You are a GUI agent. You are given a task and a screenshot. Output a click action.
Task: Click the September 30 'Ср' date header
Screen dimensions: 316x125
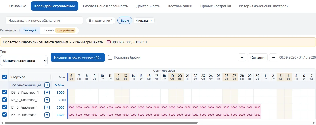click(x=257, y=77)
